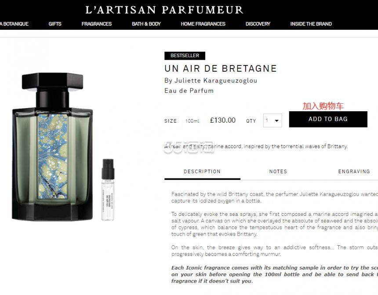Click the large perfume bottle image
Image resolution: width=378 pixels, height=295 pixels.
(52, 147)
